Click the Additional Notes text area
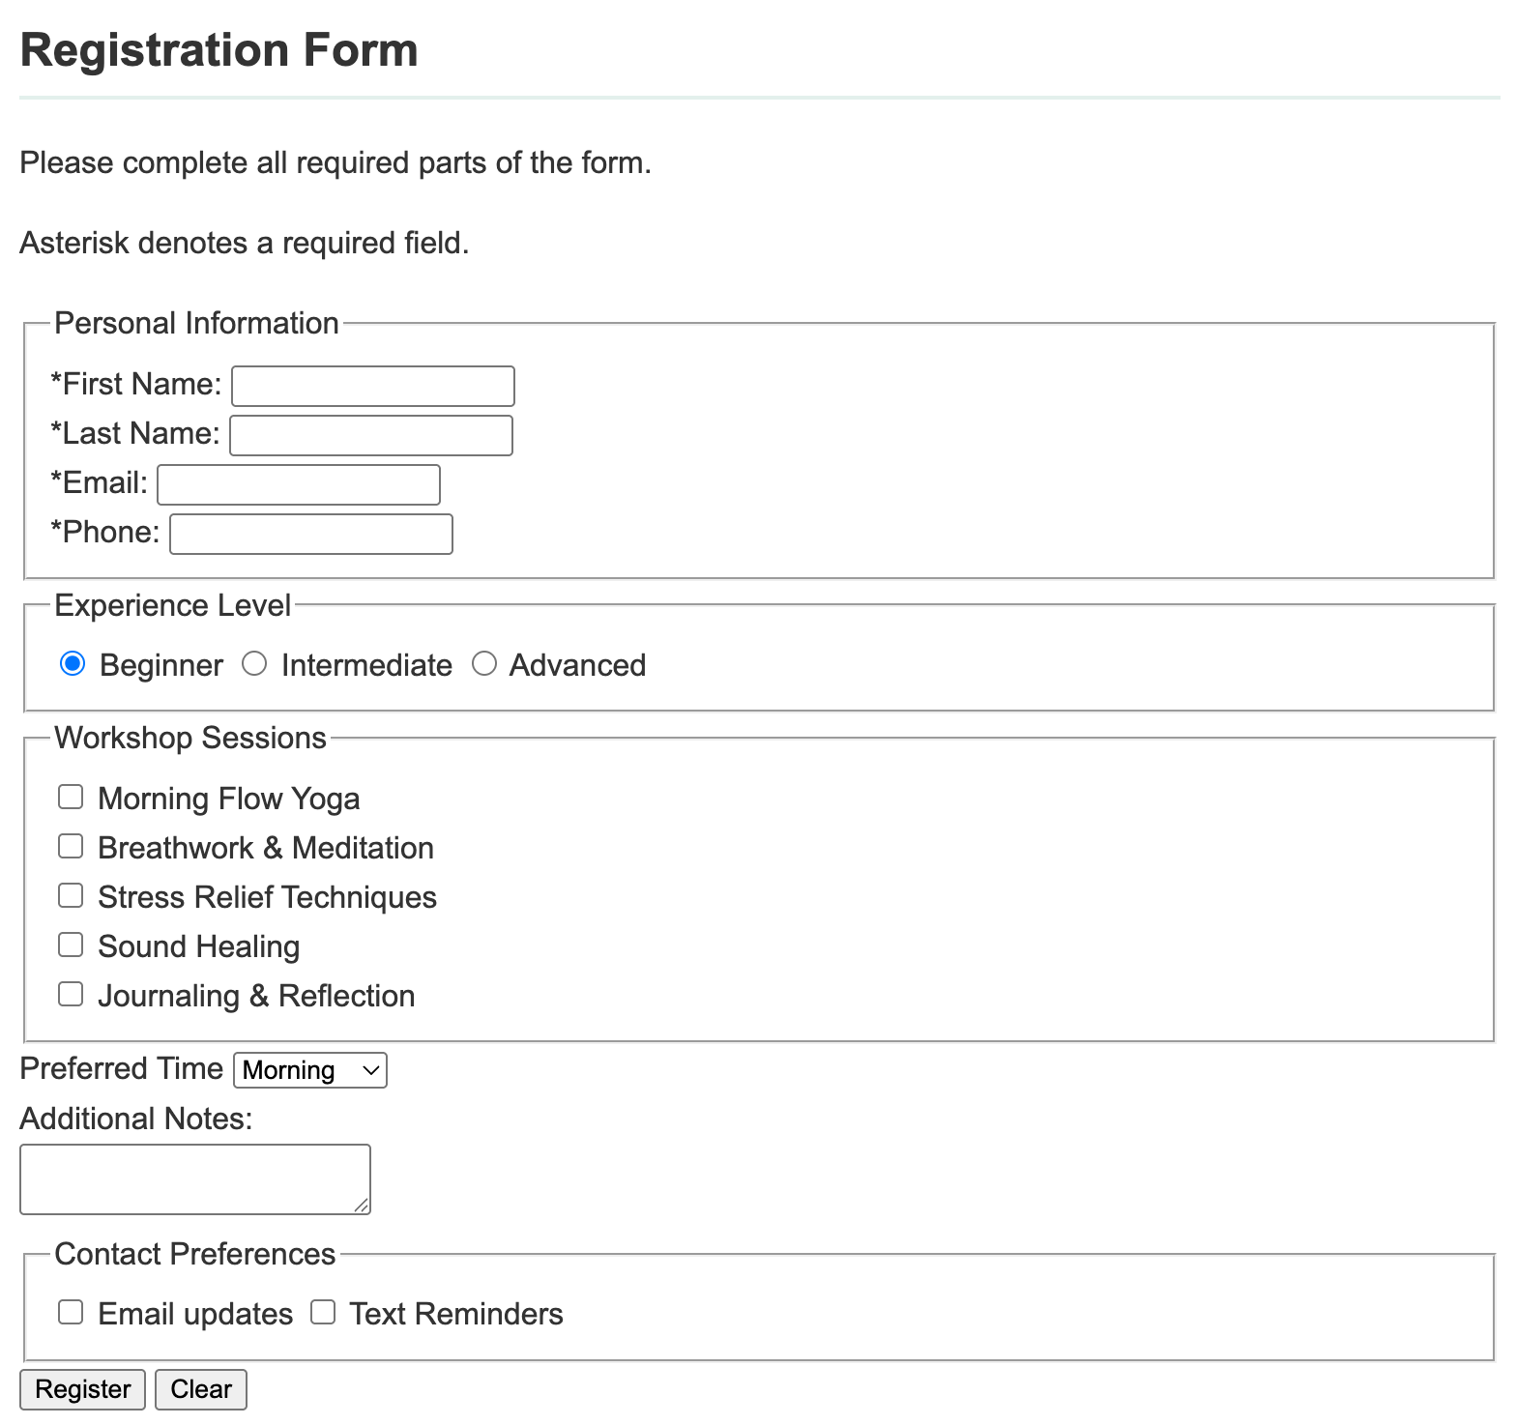Image resolution: width=1516 pixels, height=1425 pixels. (194, 1178)
